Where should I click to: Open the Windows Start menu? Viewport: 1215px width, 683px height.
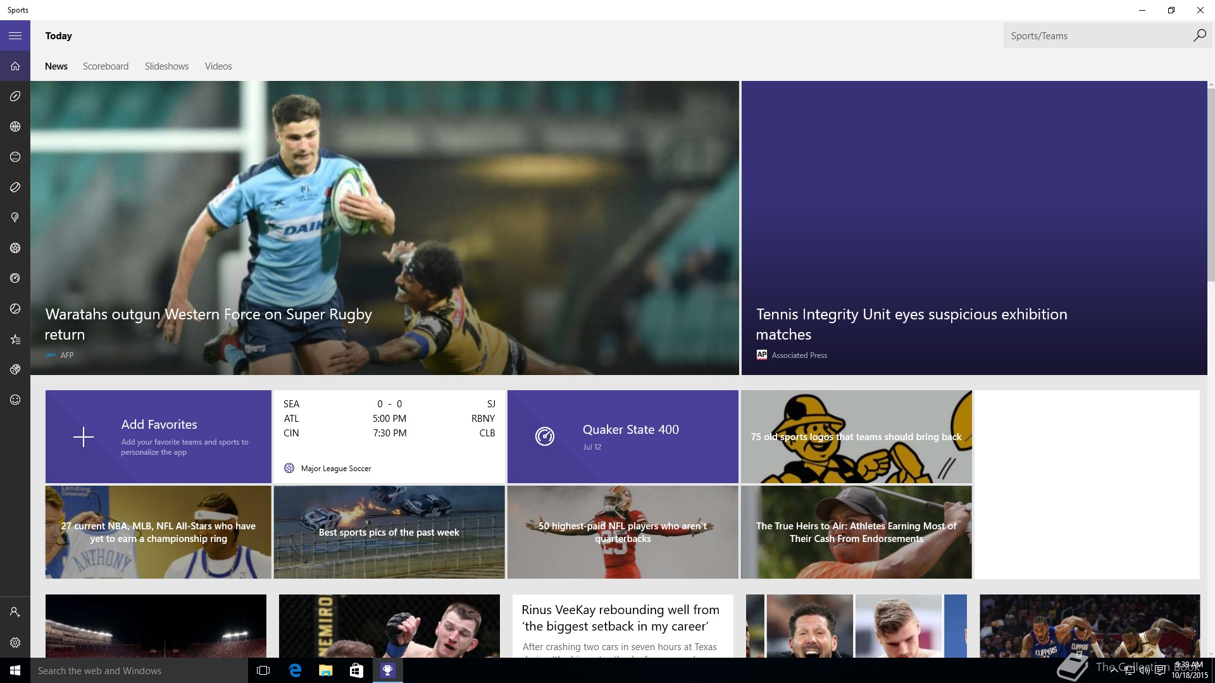[x=15, y=670]
